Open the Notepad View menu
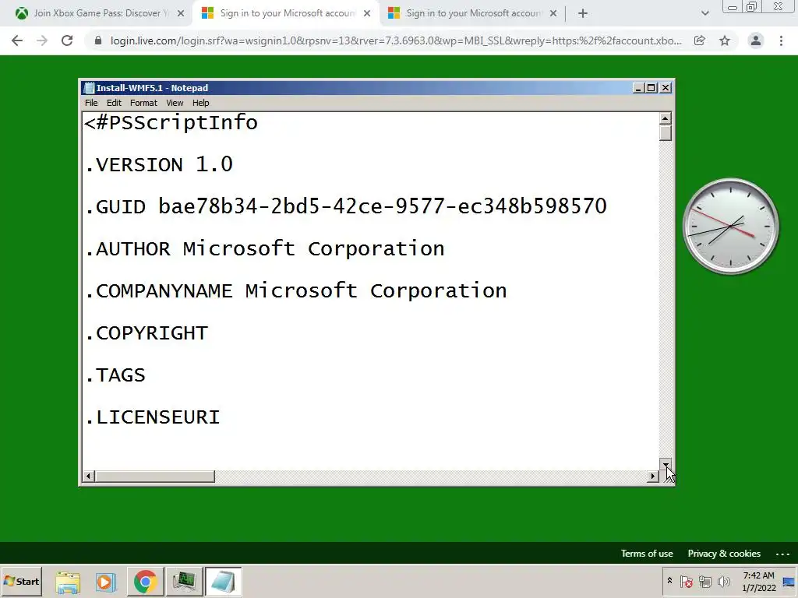The image size is (798, 598). coord(175,103)
